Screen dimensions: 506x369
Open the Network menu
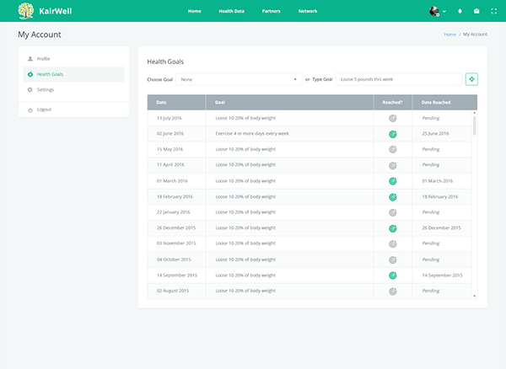pos(308,11)
